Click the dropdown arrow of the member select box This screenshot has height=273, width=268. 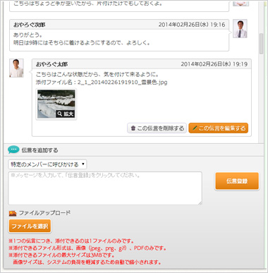tap(83, 164)
